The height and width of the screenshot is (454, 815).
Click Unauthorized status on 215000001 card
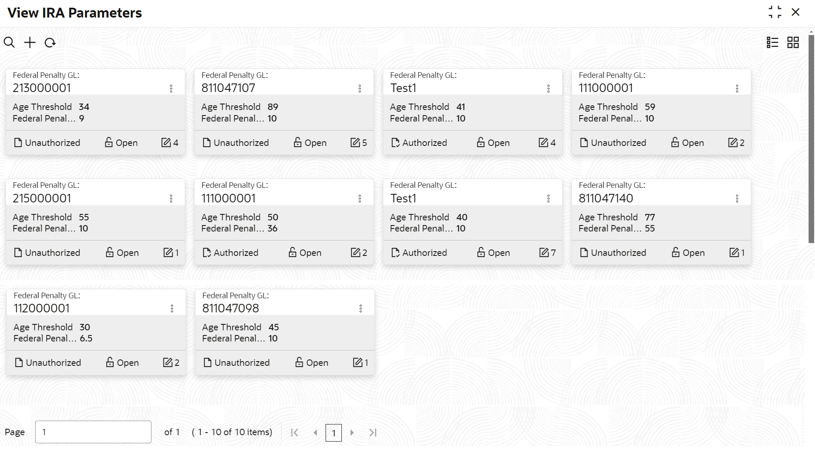(x=47, y=253)
